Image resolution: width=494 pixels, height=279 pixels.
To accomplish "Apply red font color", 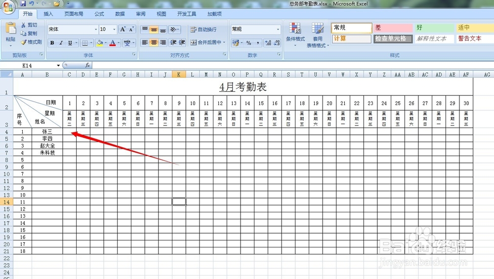I will [113, 43].
